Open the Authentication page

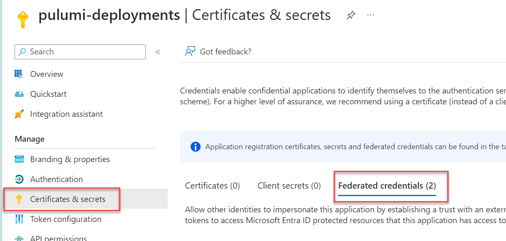point(56,179)
